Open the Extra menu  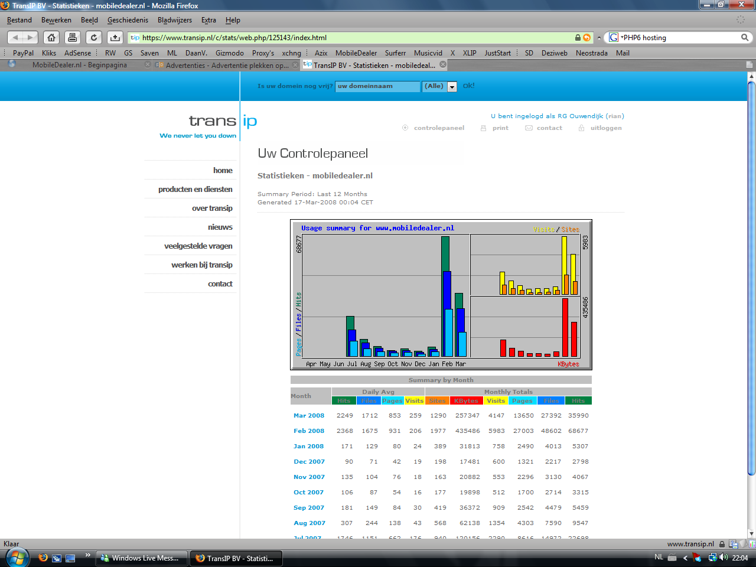click(208, 20)
